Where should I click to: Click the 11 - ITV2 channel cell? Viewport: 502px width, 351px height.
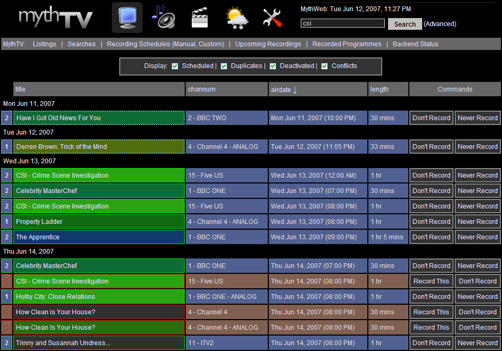point(226,343)
